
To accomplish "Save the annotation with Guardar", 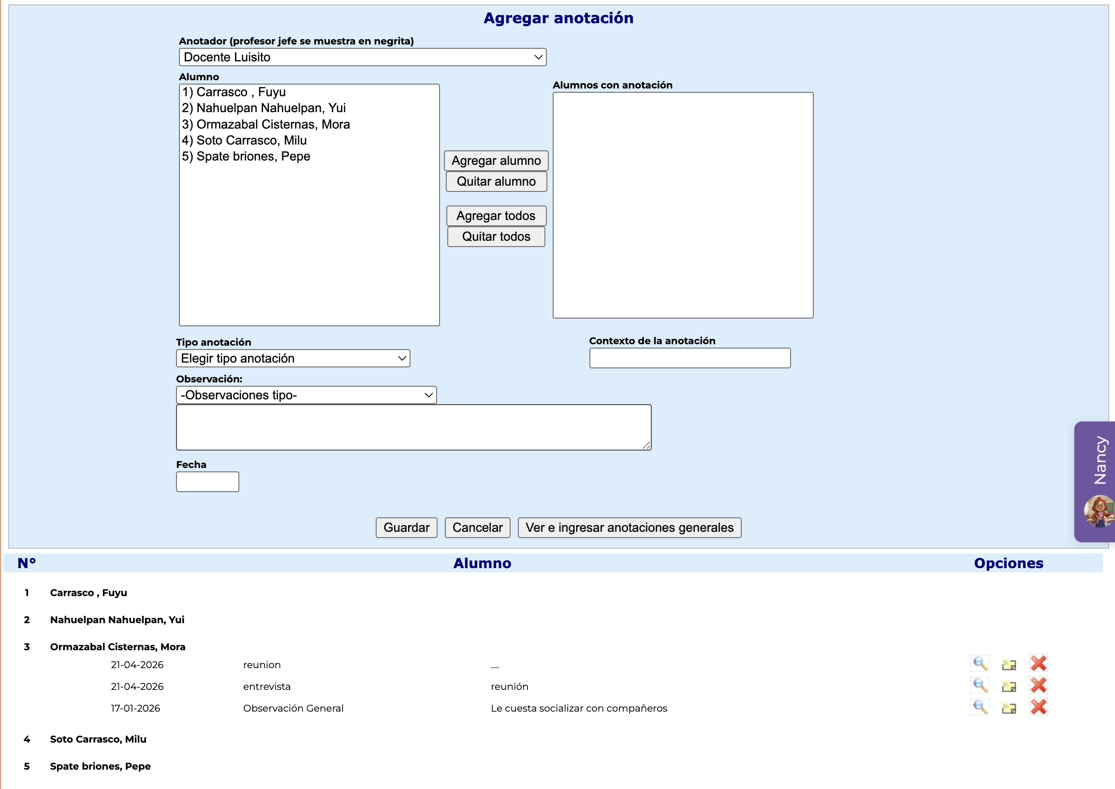I will tap(406, 528).
